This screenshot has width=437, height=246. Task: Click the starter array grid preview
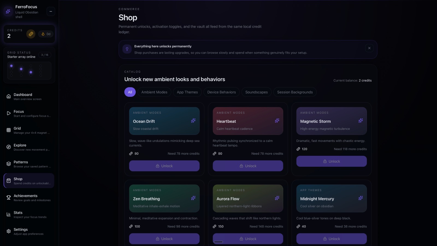pyautogui.click(x=29, y=71)
